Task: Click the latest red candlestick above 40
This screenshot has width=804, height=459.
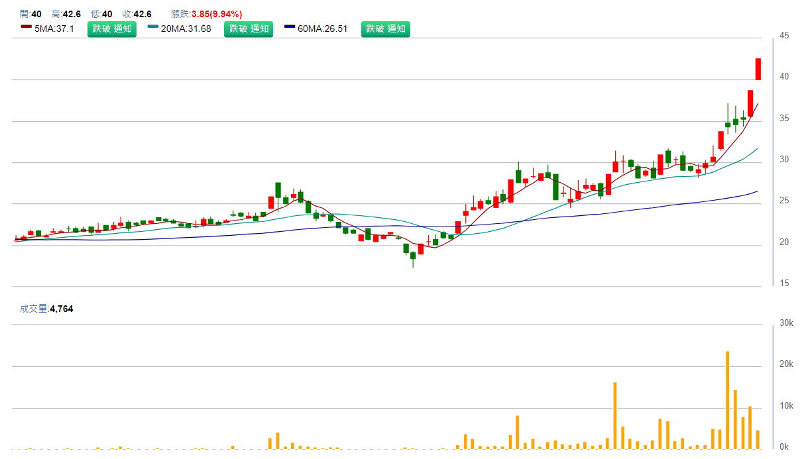Action: (758, 69)
